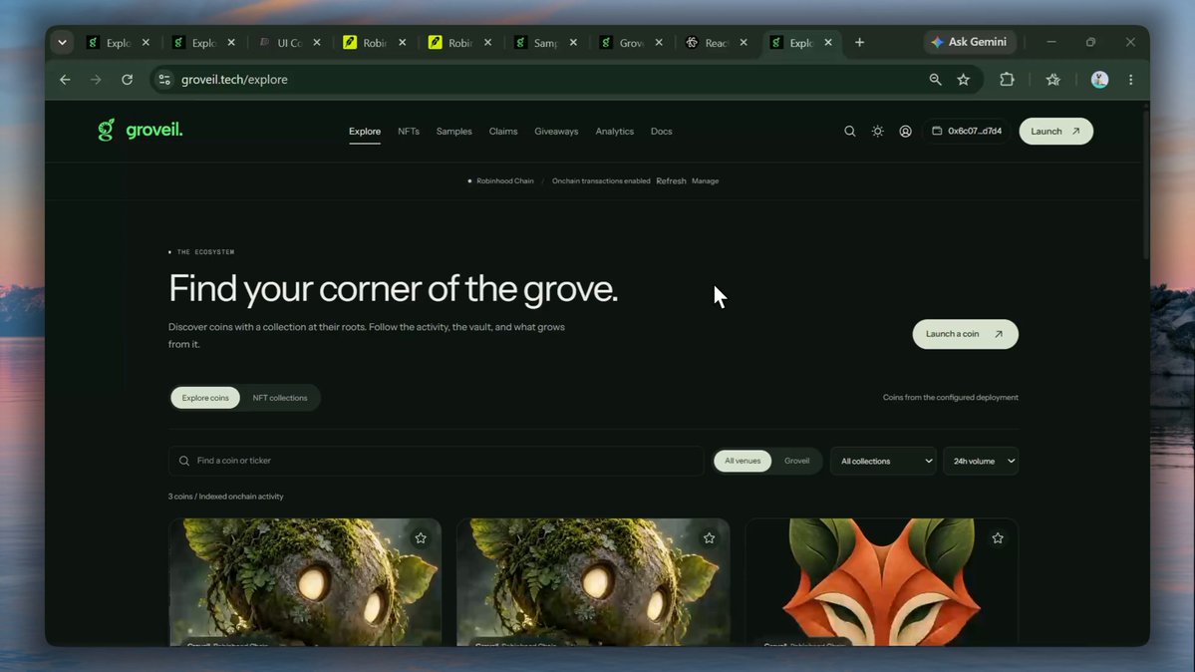Click the wallet address 0x6c07...d7d4

pyautogui.click(x=967, y=132)
